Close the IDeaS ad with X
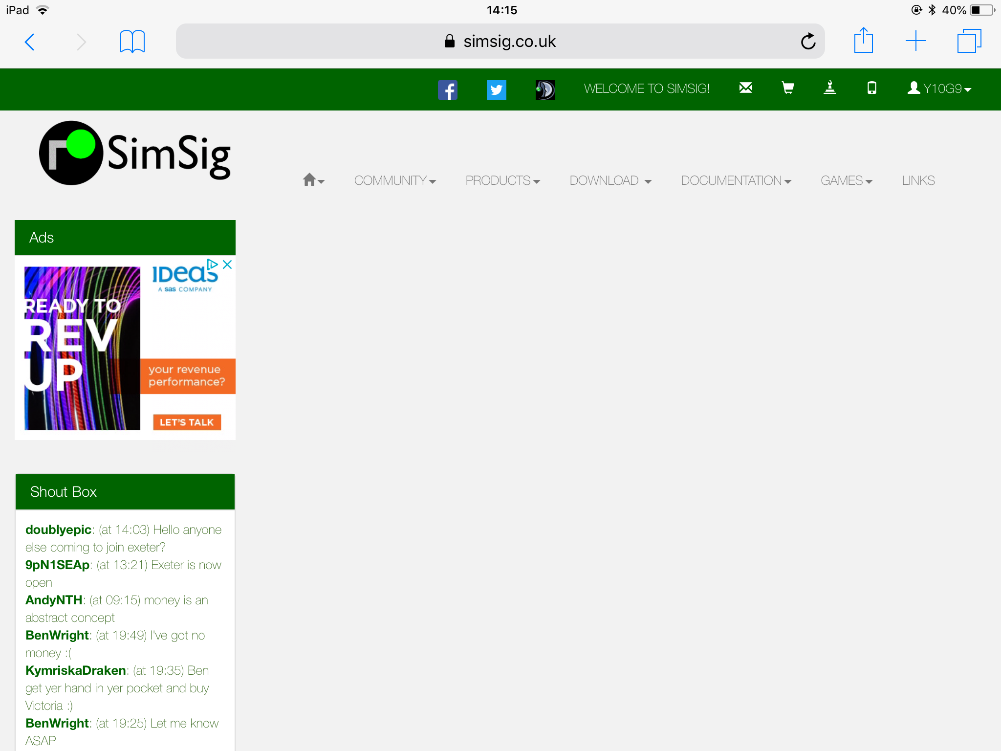1001x751 pixels. click(x=227, y=265)
